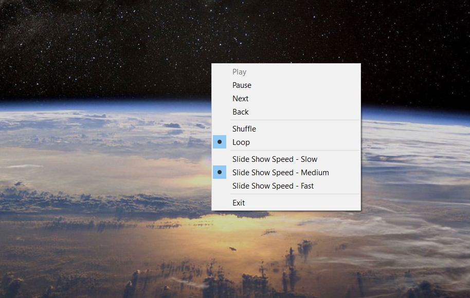
Task: Toggle the Loop option
Action: [x=286, y=142]
